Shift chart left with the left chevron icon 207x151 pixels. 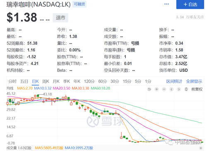pos(171,89)
